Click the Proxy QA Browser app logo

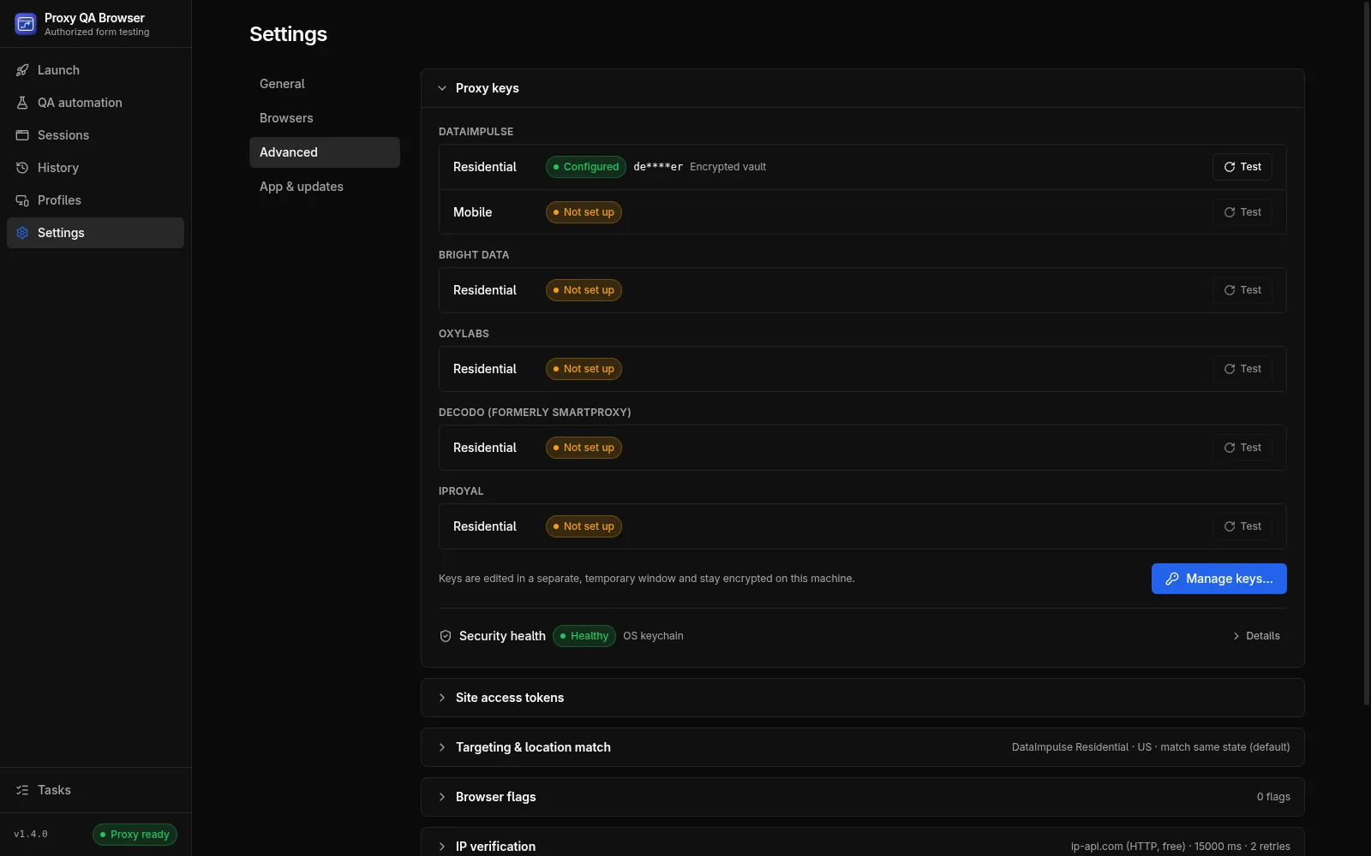[25, 24]
